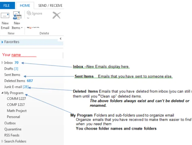The height and width of the screenshot is (145, 192).
Task: Click the bold Sent Items annotation heading
Action: [x=84, y=76]
